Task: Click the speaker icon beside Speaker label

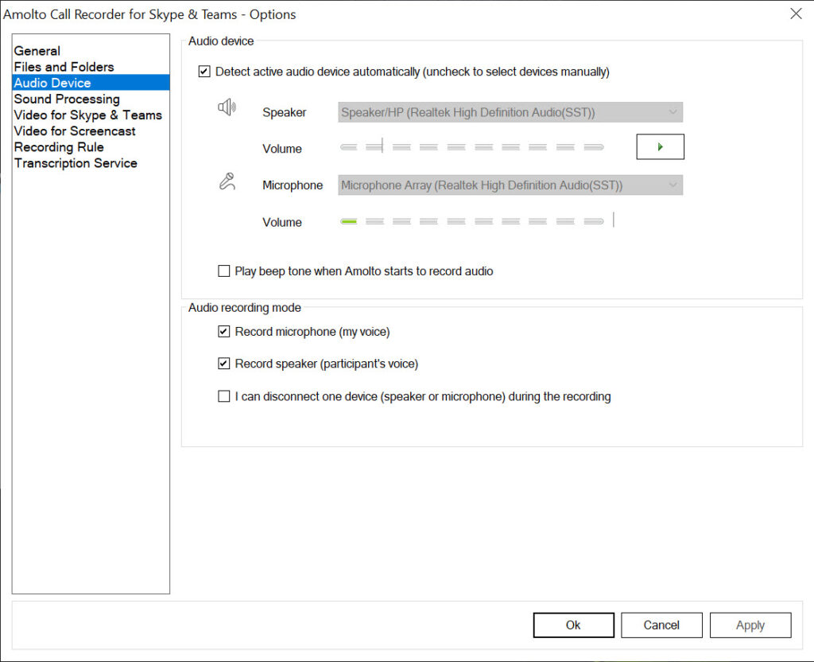Action: 227,107
